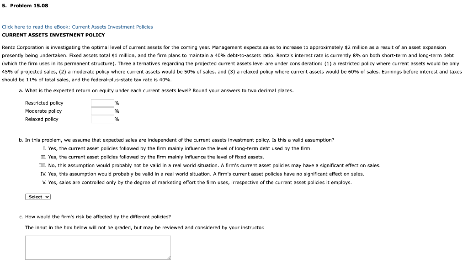Click the Moderate policy percentage input box
The height and width of the screenshot is (274, 468).
tap(101, 111)
